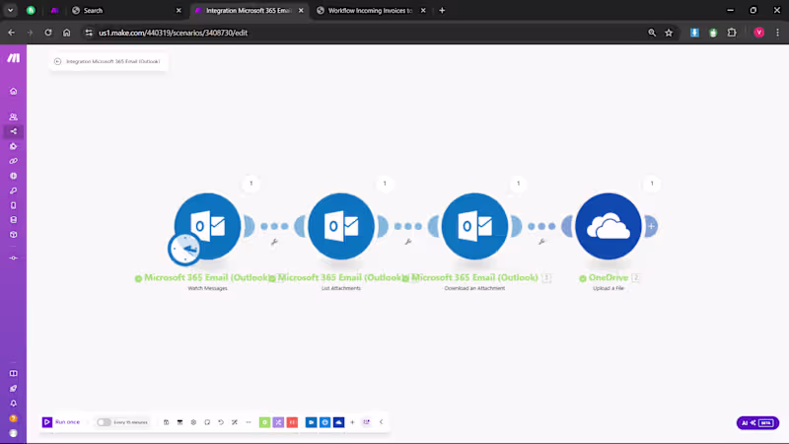Collapse the bottom toolbar with chevron arrow
Image resolution: width=789 pixels, height=444 pixels.
382,422
